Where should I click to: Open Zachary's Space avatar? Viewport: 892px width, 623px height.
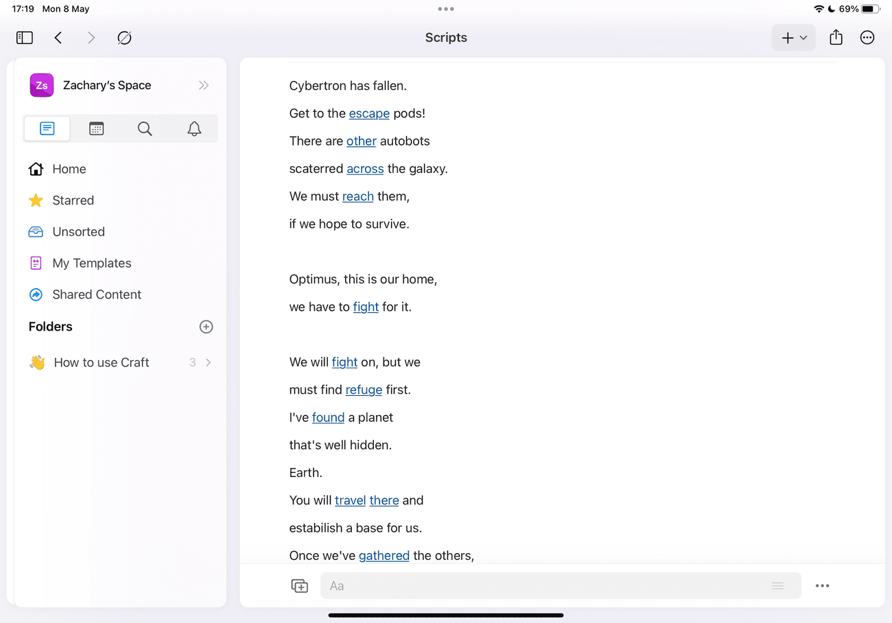[x=41, y=84]
